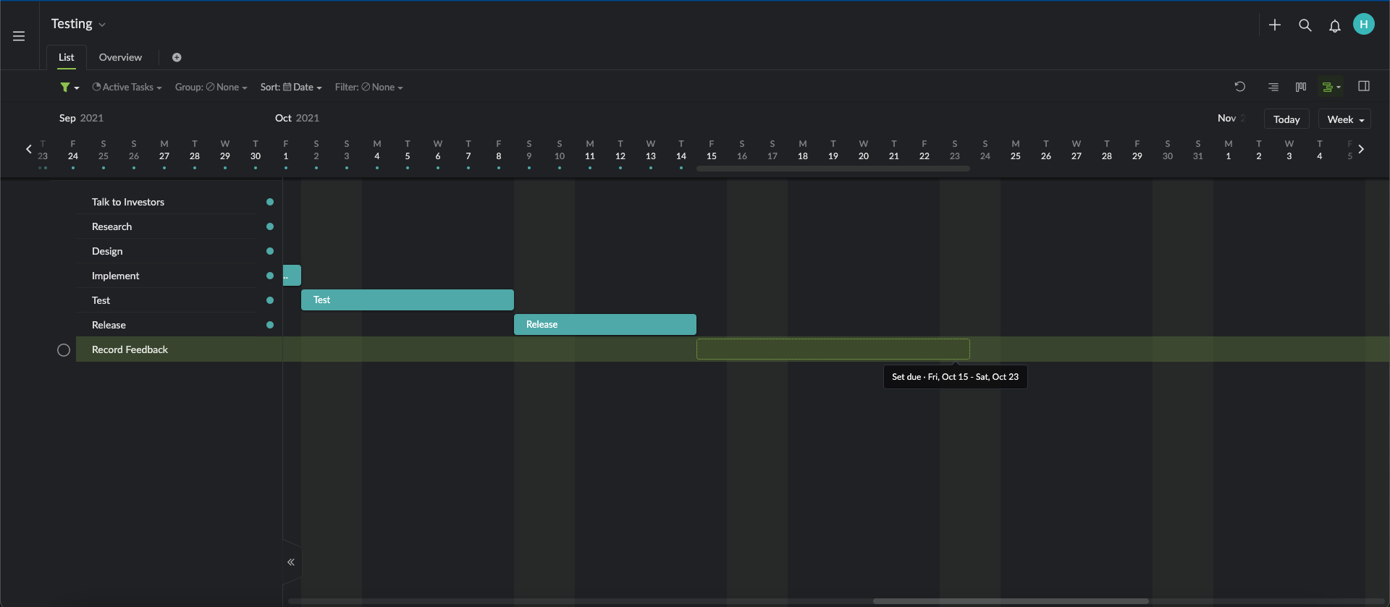Click Monday Oct 4 in date header

(377, 150)
